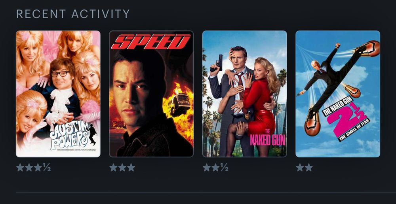
Task: Click the red SPEED title logo
Action: (x=151, y=42)
